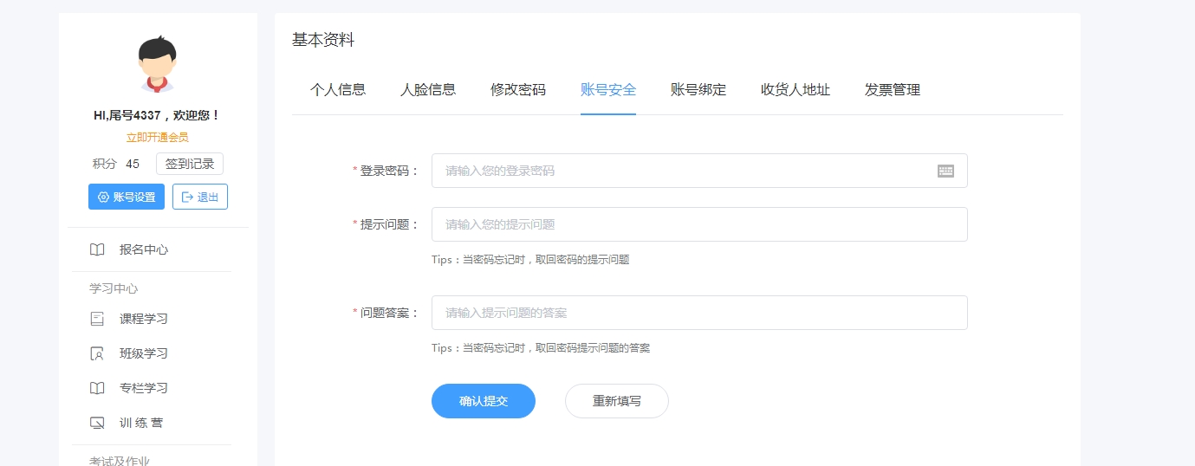Click the tips text under 问题答案 field
Image resolution: width=1195 pixels, height=466 pixels.
[541, 348]
